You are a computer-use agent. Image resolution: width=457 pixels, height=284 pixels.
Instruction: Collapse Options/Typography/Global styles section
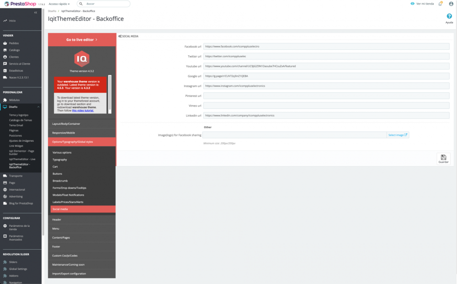[82, 142]
